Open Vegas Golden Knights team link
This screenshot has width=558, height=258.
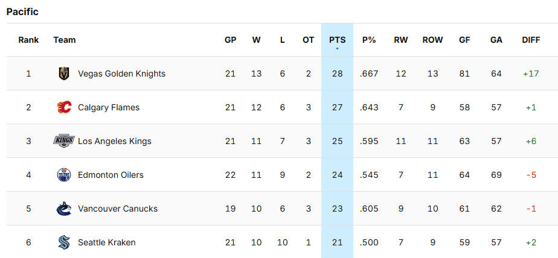click(x=121, y=74)
